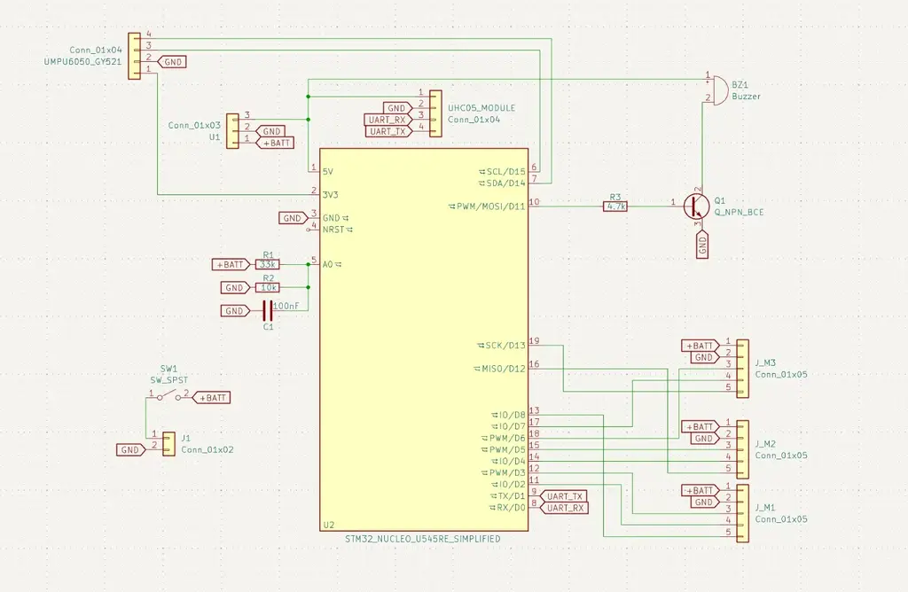Screen dimensions: 908x592
Task: Select the Q1 NPN transistor symbol
Action: click(697, 206)
